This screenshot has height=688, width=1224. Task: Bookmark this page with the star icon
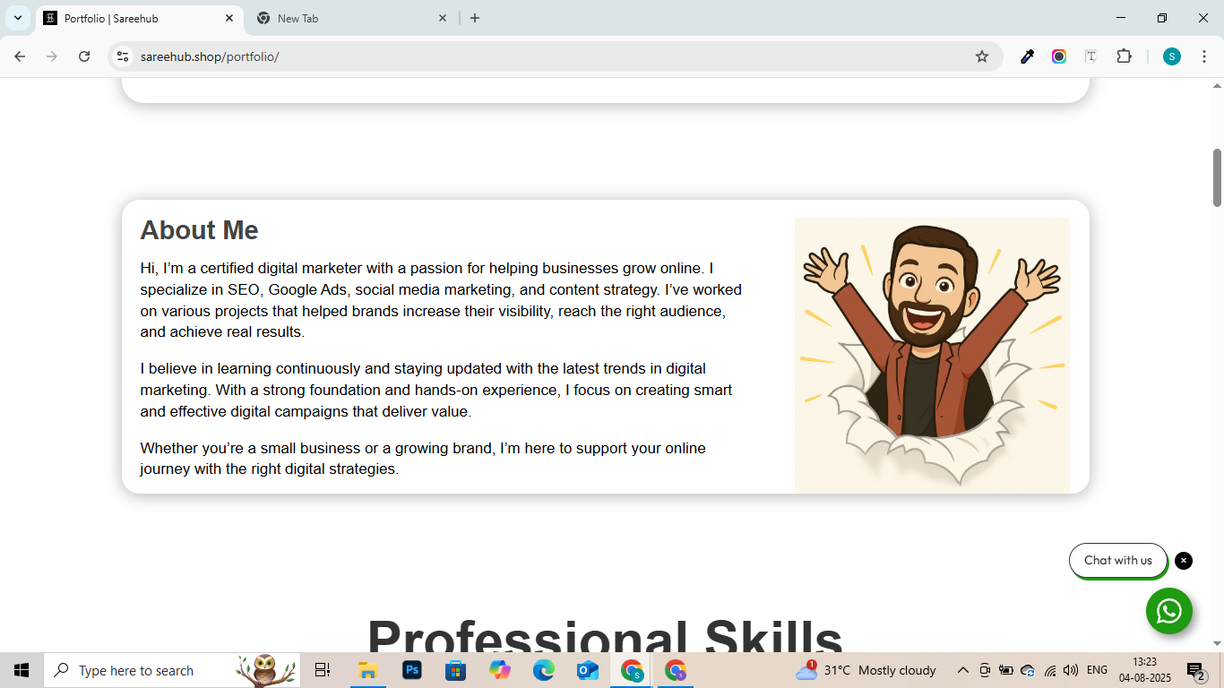[982, 56]
